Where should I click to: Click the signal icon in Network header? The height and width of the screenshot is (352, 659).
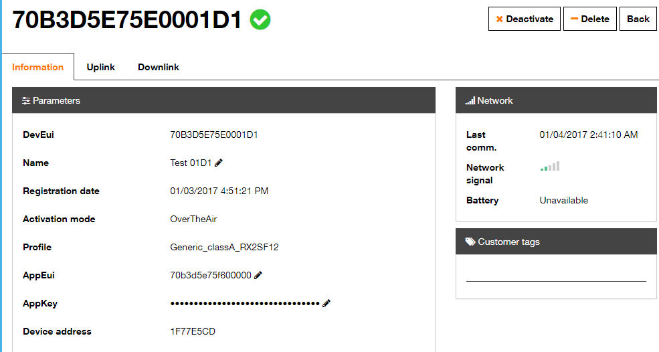(x=470, y=100)
